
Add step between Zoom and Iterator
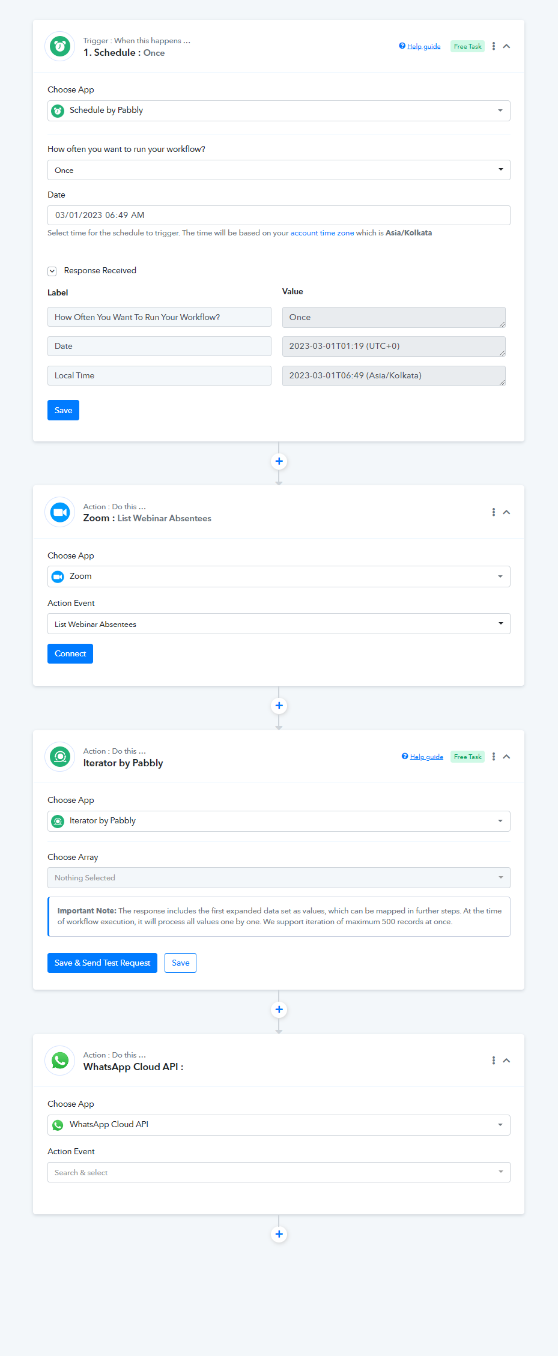tap(279, 706)
